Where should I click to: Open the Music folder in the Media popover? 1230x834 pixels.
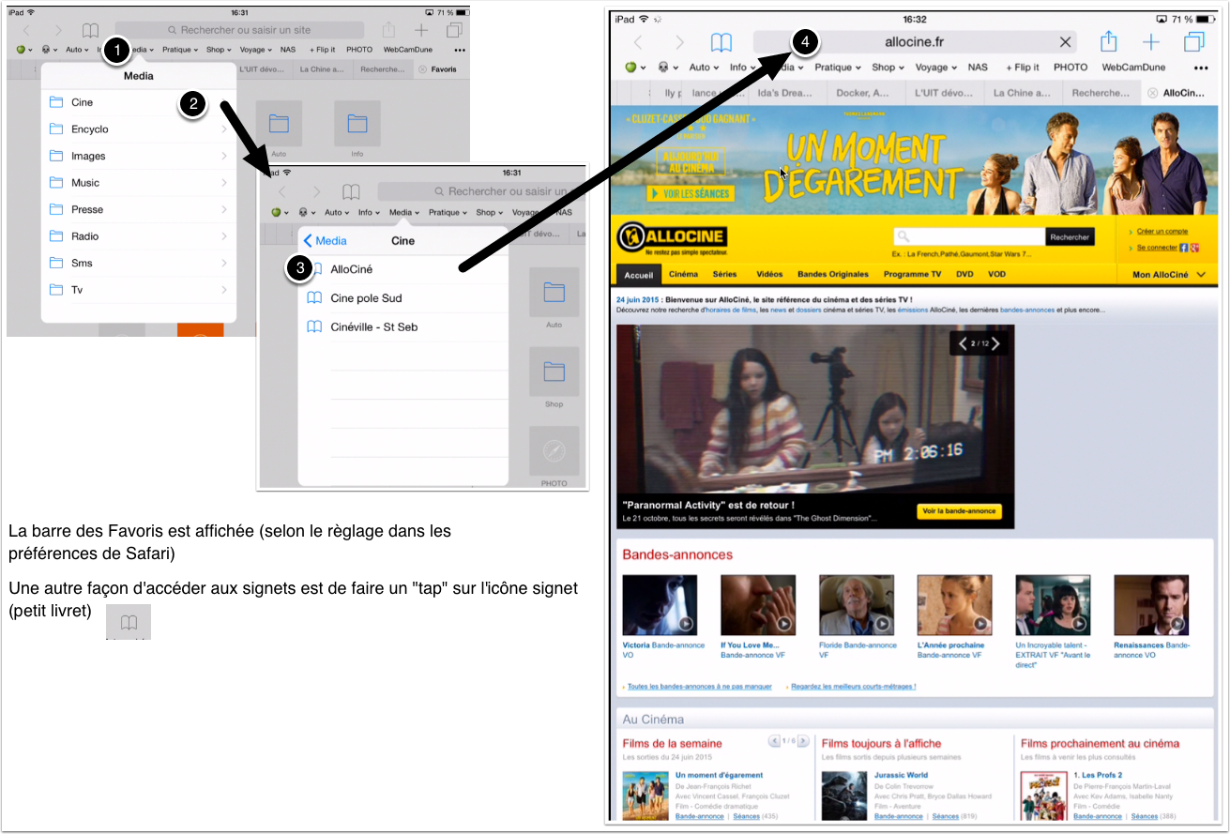[x=84, y=183]
